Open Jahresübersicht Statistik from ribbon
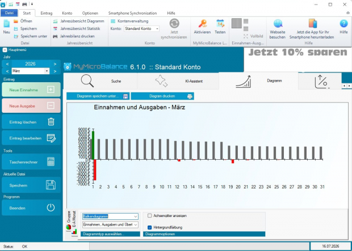Image resolution: width=352 pixels, height=251 pixels. pyautogui.click(x=77, y=29)
